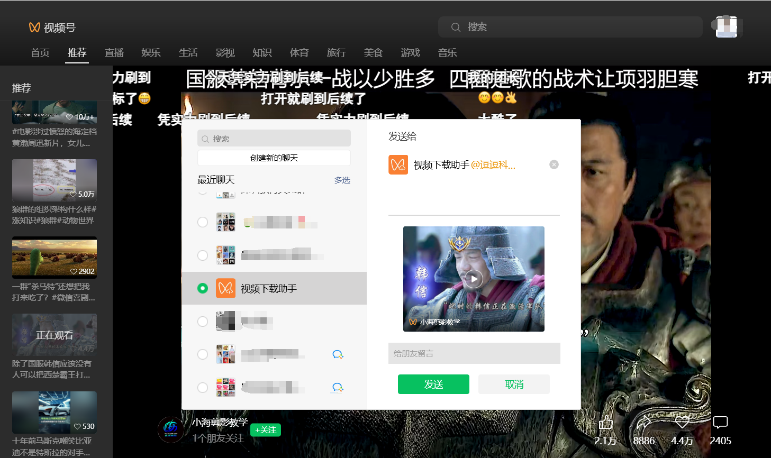Click the heart favorite icon (4.4万)
The width and height of the screenshot is (771, 458).
pyautogui.click(x=682, y=422)
